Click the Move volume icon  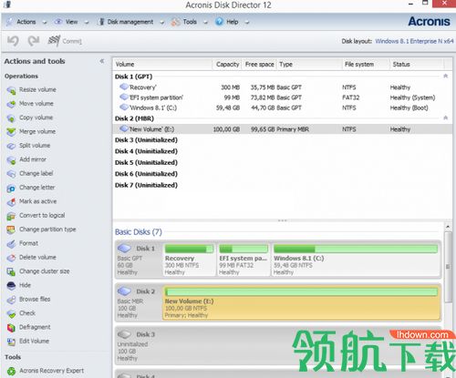pos(11,104)
